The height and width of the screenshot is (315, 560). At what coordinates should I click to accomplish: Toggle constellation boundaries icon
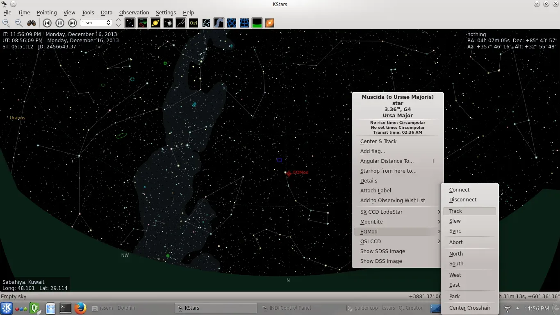[206, 23]
